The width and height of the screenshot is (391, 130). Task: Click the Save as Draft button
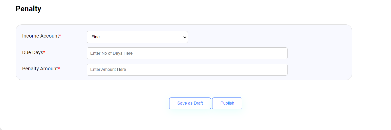[190, 103]
